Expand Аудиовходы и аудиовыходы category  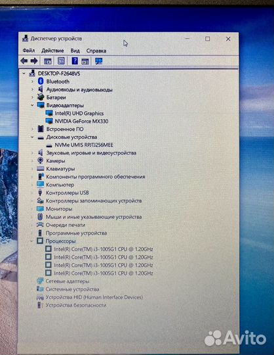(32, 89)
